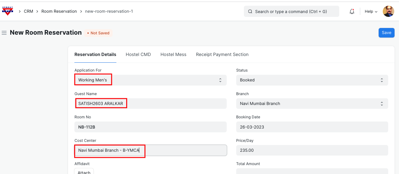The height and width of the screenshot is (174, 399).
Task: Open the notifications bell
Action: (x=352, y=11)
